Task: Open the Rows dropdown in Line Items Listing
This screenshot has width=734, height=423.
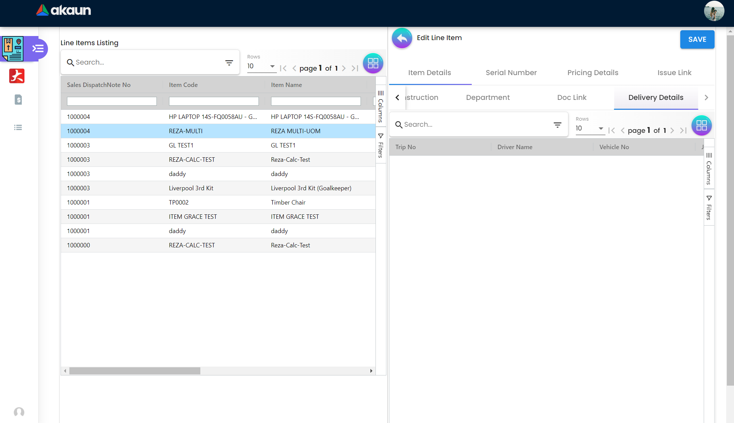Action: pyautogui.click(x=261, y=66)
